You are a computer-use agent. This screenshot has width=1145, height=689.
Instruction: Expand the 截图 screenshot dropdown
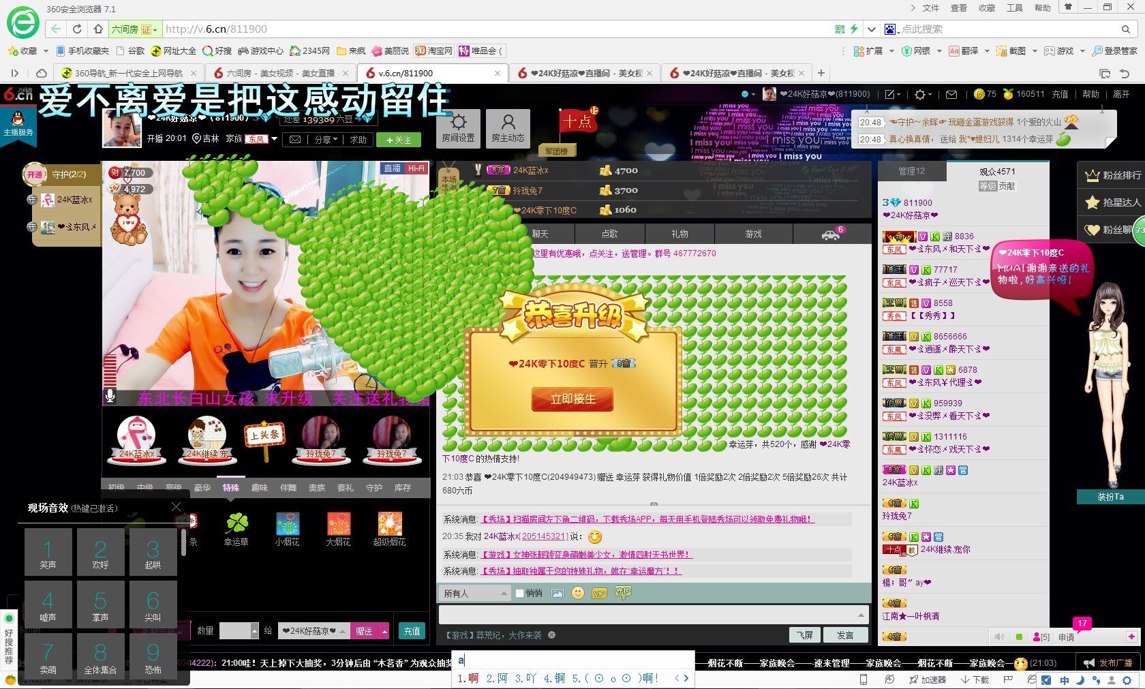(1035, 51)
